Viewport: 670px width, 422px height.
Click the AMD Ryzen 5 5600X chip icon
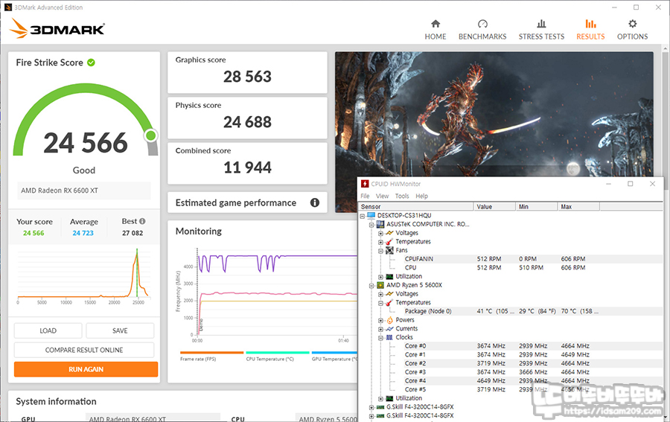(x=380, y=285)
